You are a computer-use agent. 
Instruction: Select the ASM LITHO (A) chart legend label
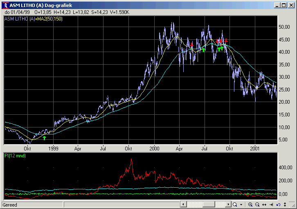(20, 19)
